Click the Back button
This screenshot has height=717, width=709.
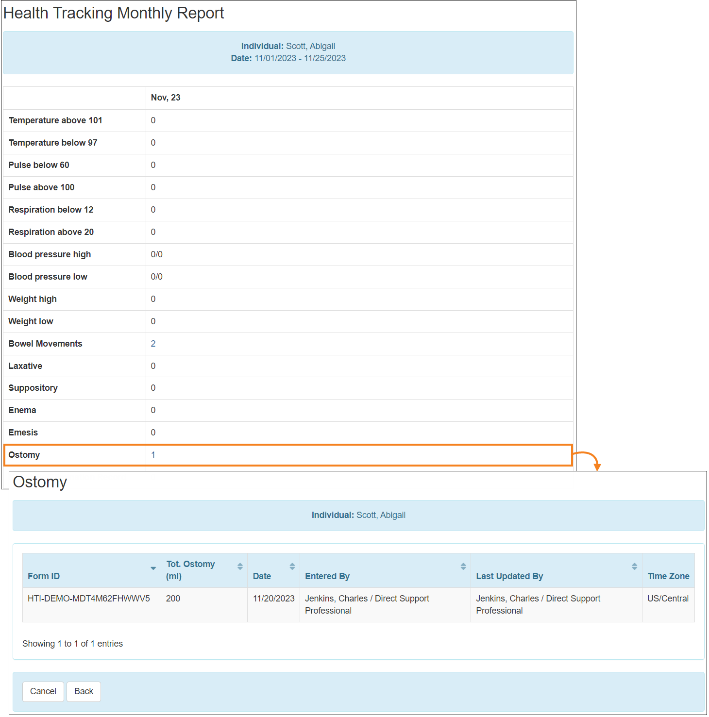84,691
